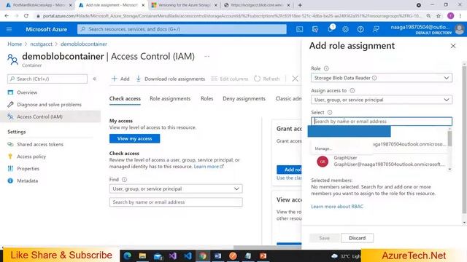Switch to the Versioning for the Azure Storage tab
Screen dimensions: 467x262
click(x=185, y=5)
